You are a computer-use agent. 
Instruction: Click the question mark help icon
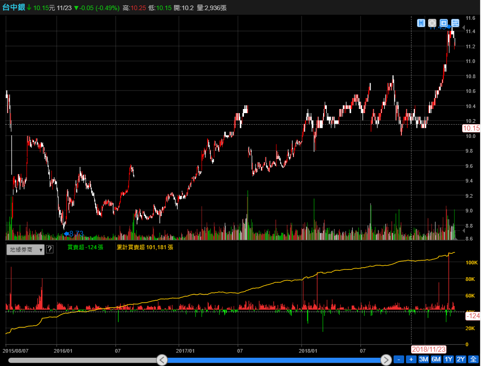coord(50,249)
